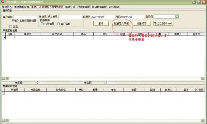Click the 单据号/手工单号 input field

(x=70, y=17)
